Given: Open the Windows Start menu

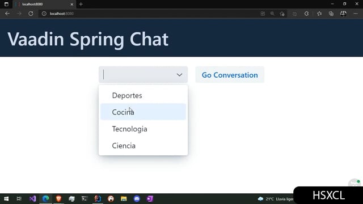Looking at the screenshot, I should coord(6,199).
